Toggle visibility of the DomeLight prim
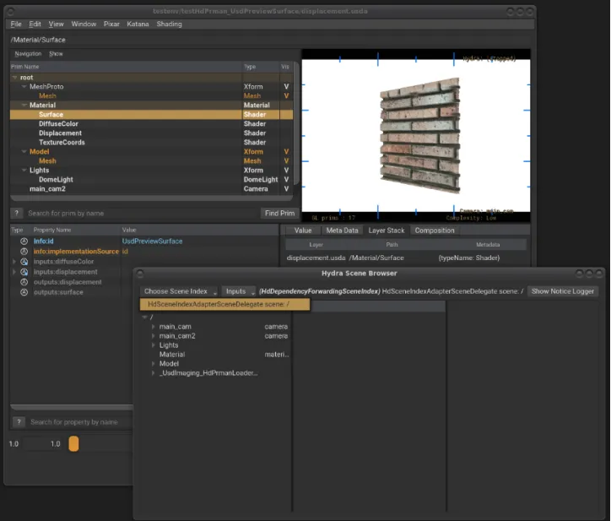The height and width of the screenshot is (521, 611). tap(286, 180)
